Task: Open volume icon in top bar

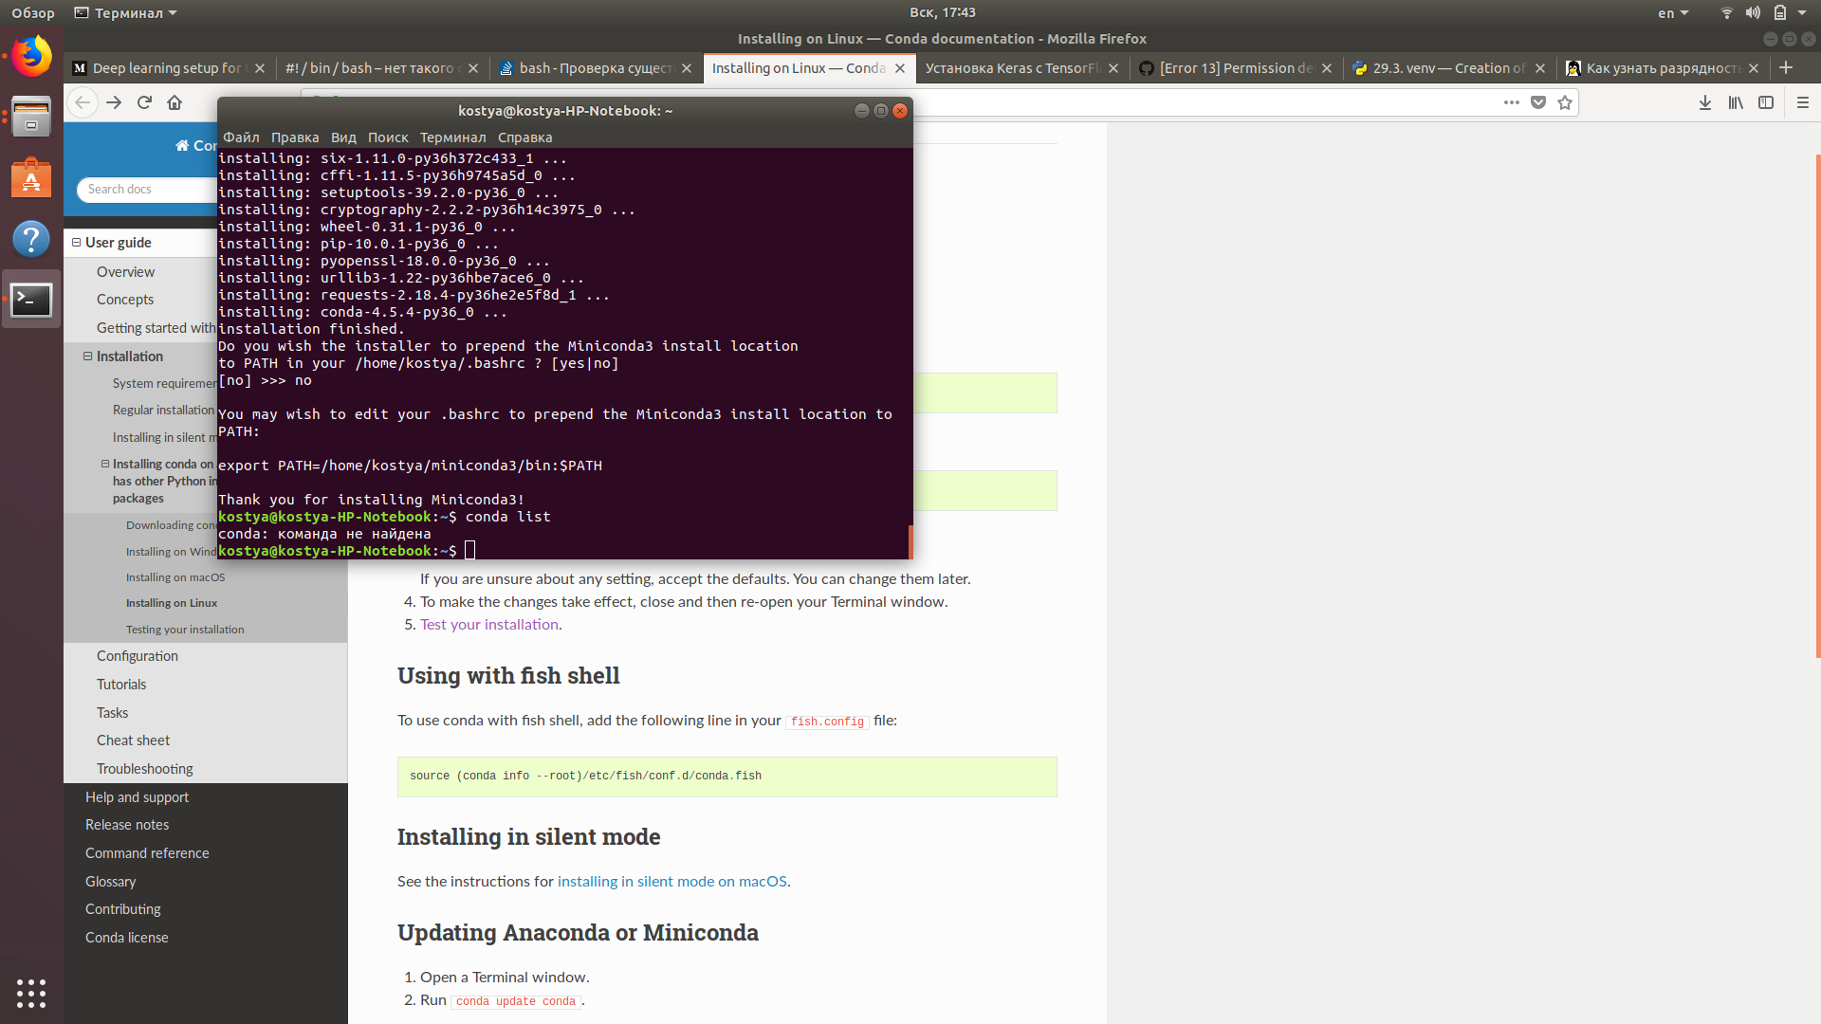Action: [x=1753, y=12]
